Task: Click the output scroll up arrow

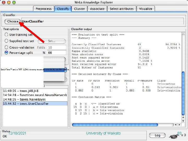Action: [x=183, y=117]
